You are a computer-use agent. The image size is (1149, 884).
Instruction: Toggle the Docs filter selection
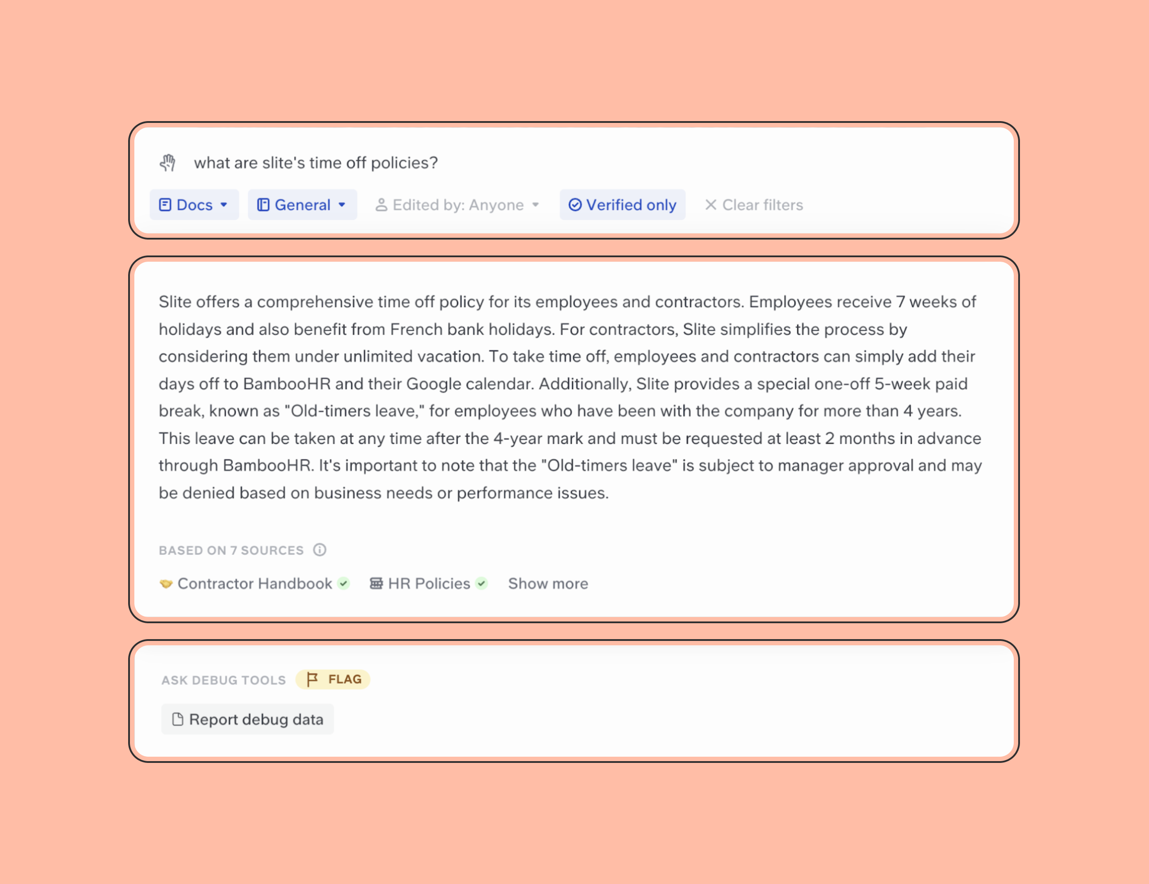[192, 204]
